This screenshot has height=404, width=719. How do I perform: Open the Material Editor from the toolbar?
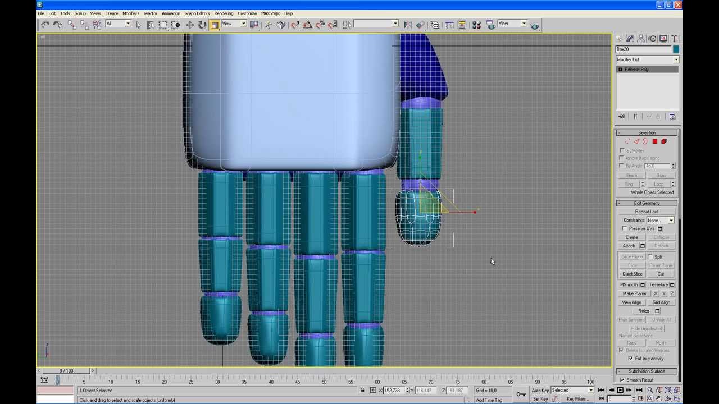point(476,25)
